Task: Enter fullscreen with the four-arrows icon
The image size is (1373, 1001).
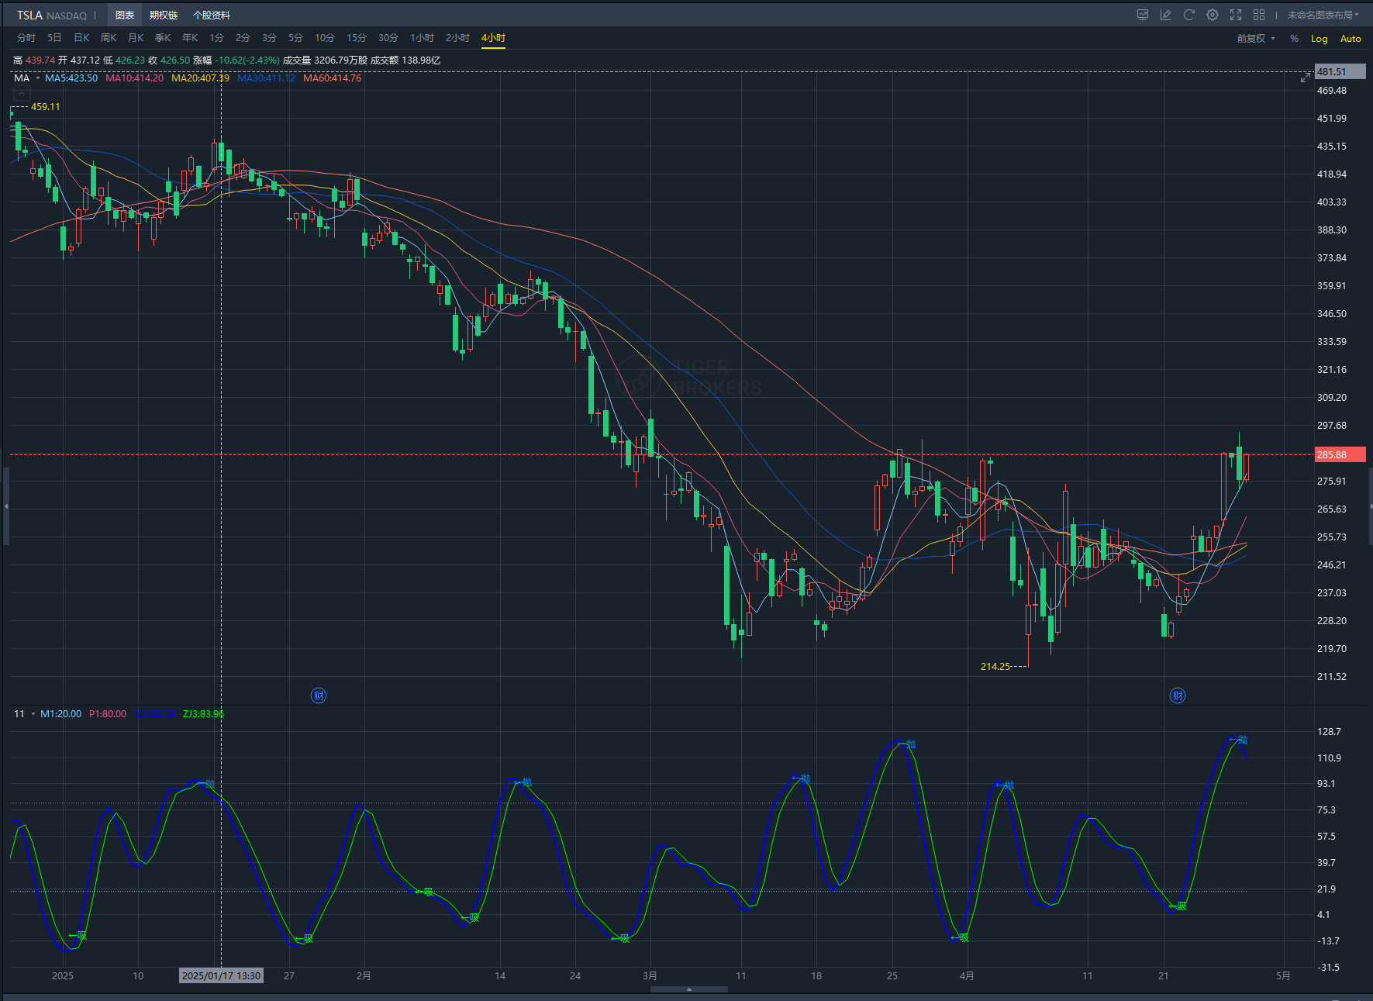Action: (x=1236, y=15)
